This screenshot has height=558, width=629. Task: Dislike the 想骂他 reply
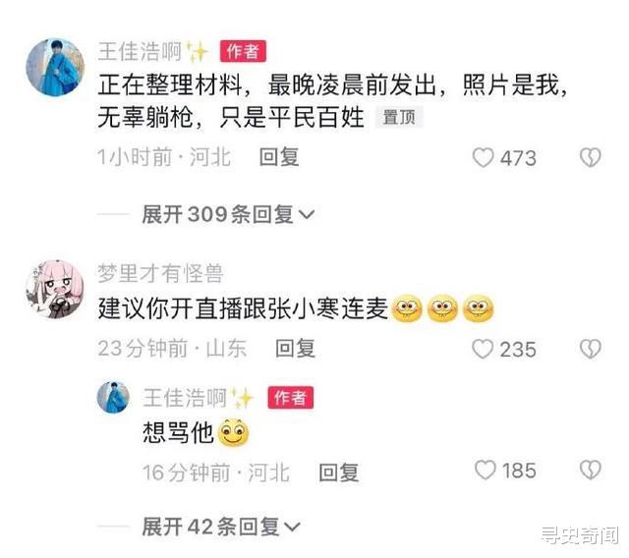pyautogui.click(x=590, y=470)
